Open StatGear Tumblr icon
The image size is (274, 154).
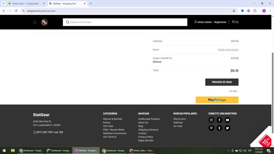219,128
